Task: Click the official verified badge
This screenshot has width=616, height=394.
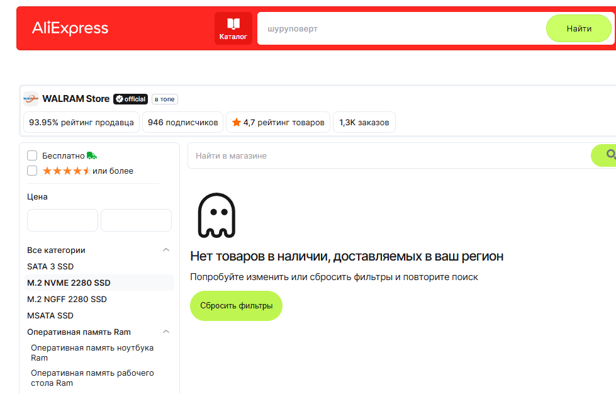Action: (130, 99)
